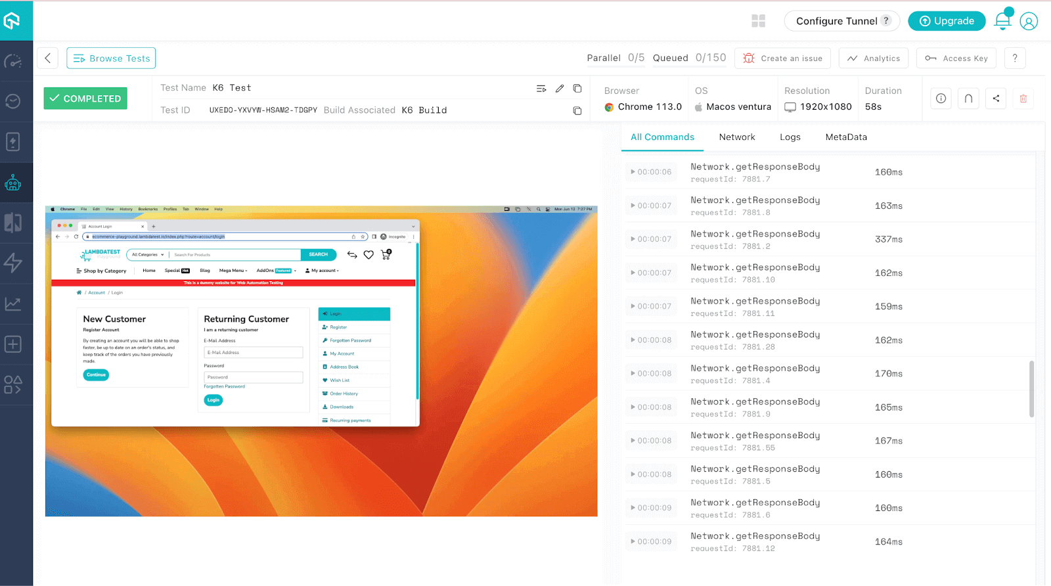The image size is (1051, 586).
Task: Copy the Test ID value
Action: click(x=577, y=110)
